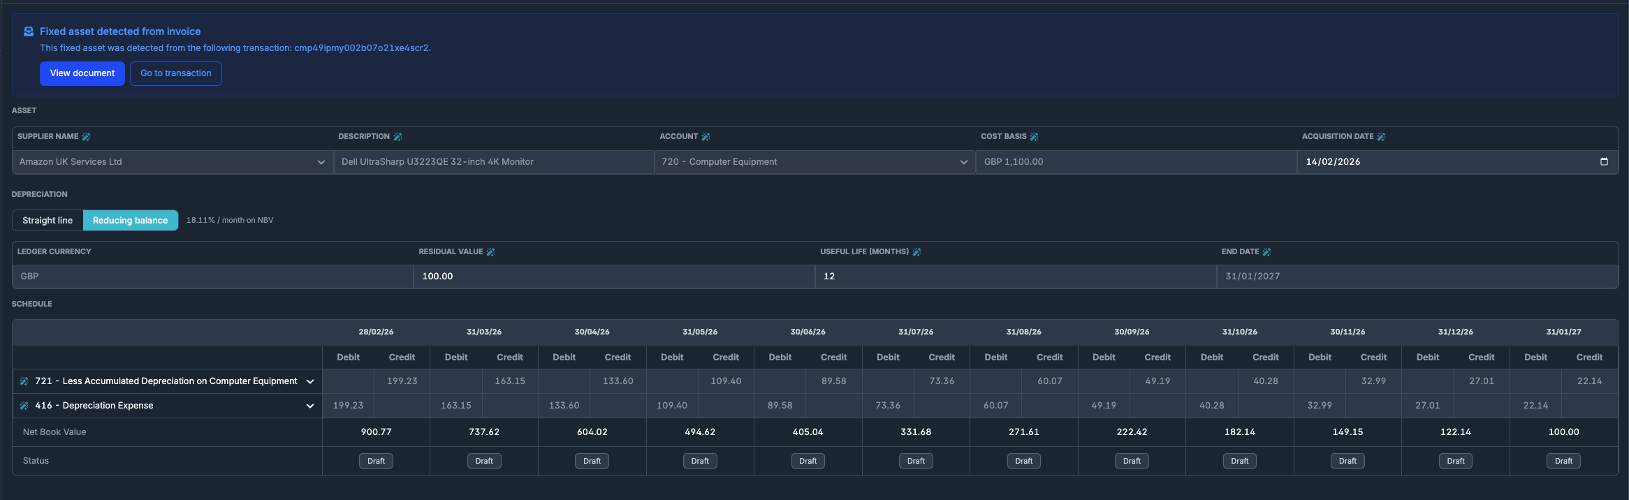Open the Supplier Name dropdown

tap(173, 162)
